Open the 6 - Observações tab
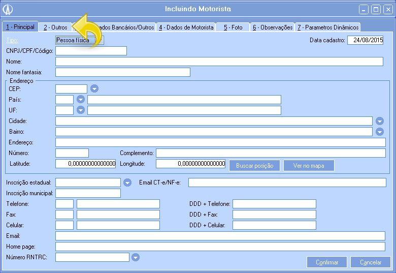Image resolution: width=396 pixels, height=273 pixels. click(273, 27)
